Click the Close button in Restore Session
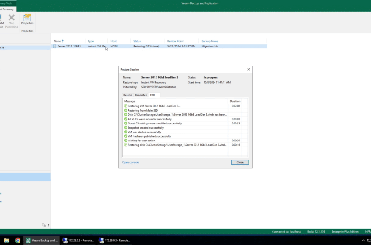 pos(240,162)
